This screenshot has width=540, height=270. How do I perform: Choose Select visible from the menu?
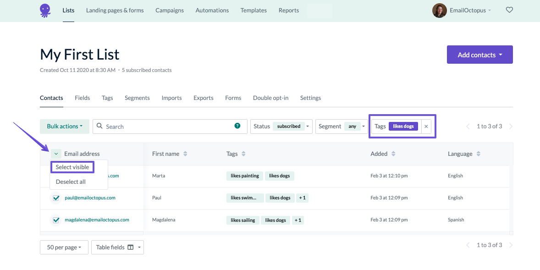coord(72,167)
